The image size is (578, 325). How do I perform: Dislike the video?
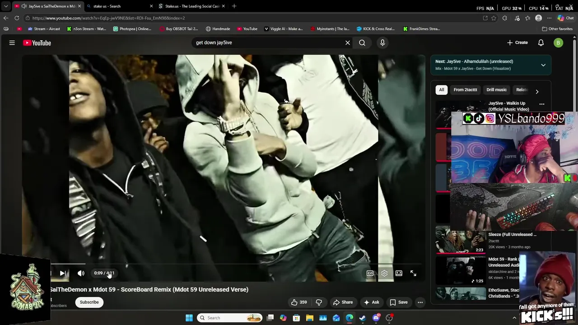[x=319, y=302]
